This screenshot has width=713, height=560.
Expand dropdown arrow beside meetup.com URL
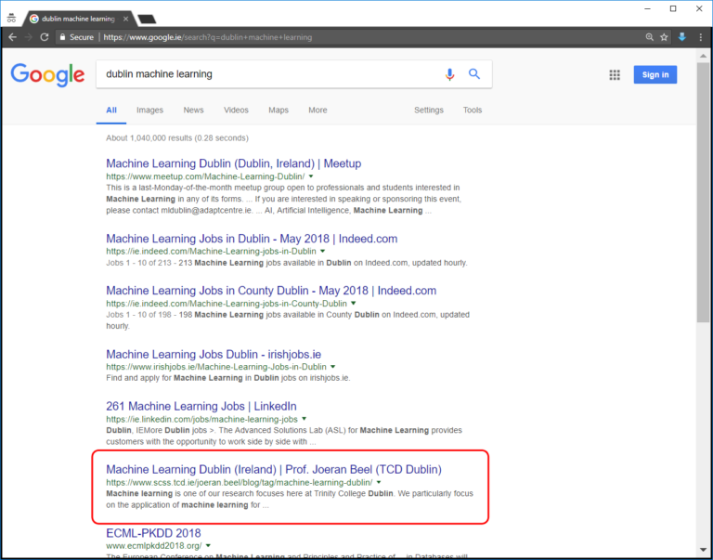(x=311, y=176)
